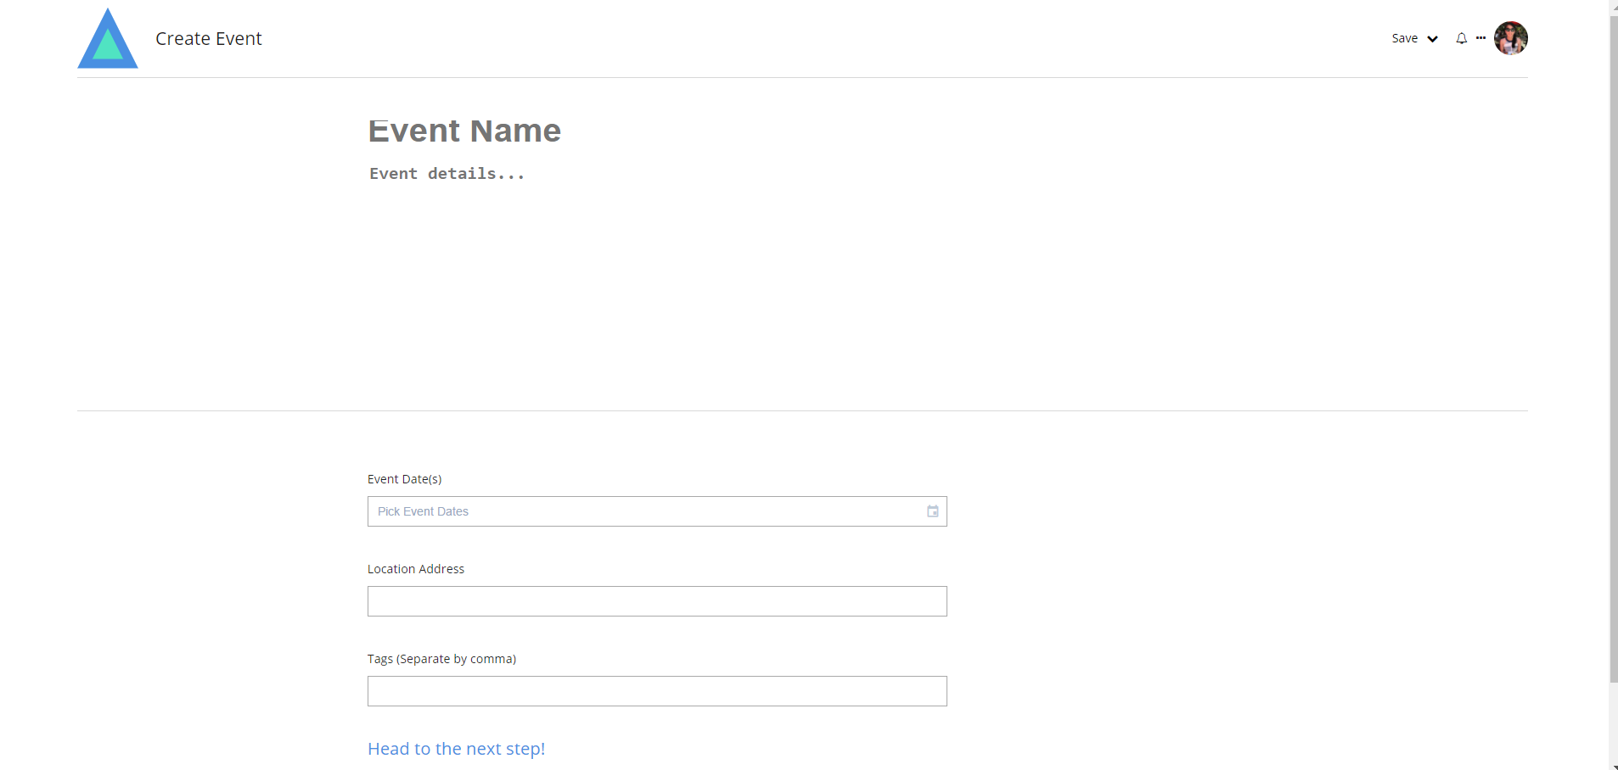Viewport: 1618px width, 770px height.
Task: Click the user profile avatar
Action: [1510, 38]
